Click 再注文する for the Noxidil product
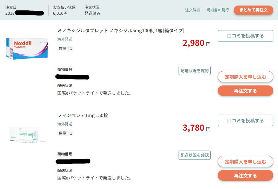Viewport: 278px width, 189px height. click(245, 91)
